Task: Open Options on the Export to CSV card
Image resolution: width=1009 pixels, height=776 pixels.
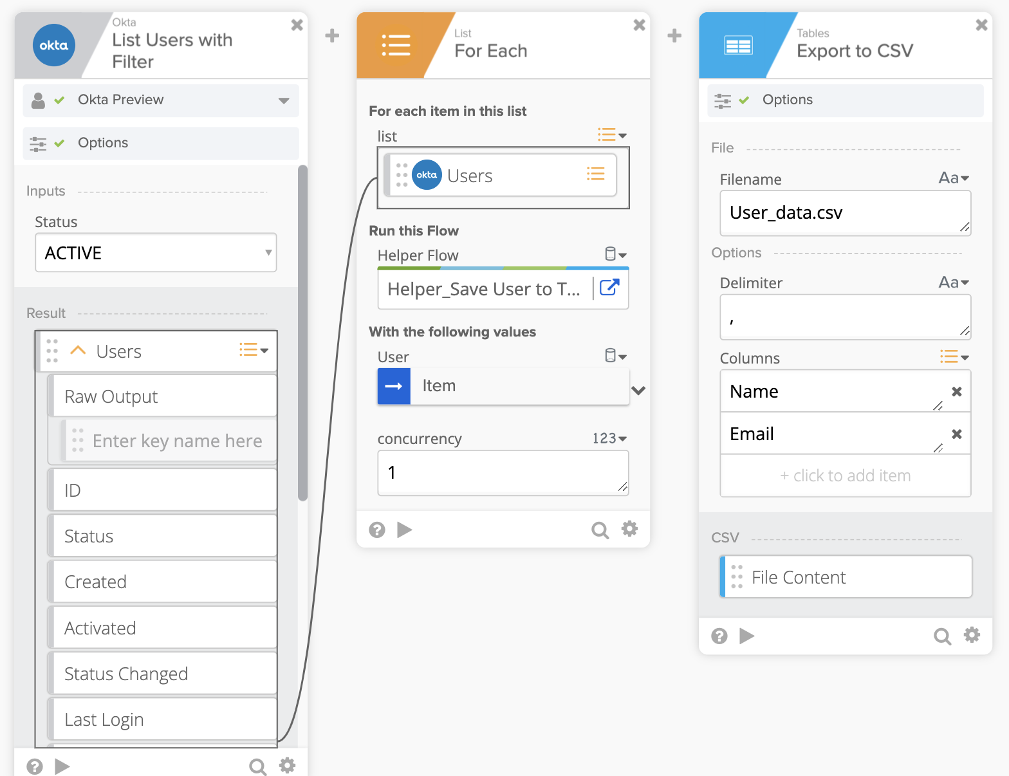Action: [x=787, y=100]
